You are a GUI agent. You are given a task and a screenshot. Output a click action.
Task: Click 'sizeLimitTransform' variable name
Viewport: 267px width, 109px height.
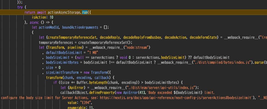click(x=62, y=73)
